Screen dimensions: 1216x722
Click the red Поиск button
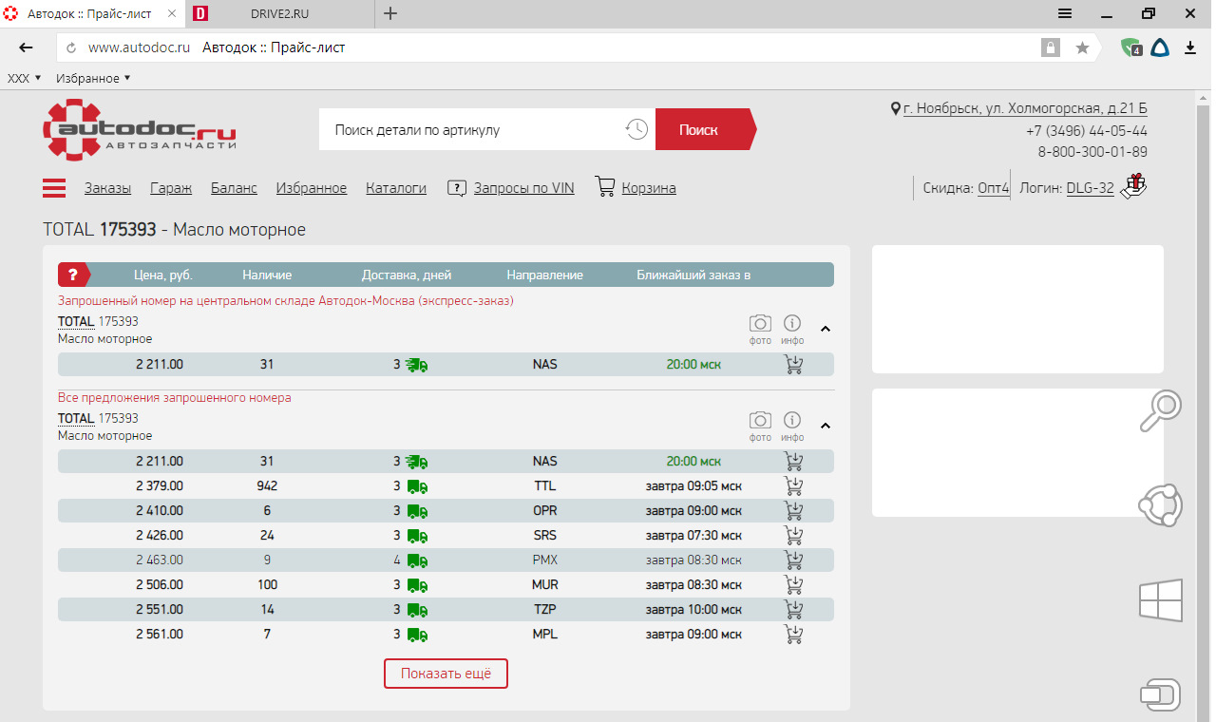[x=705, y=129]
